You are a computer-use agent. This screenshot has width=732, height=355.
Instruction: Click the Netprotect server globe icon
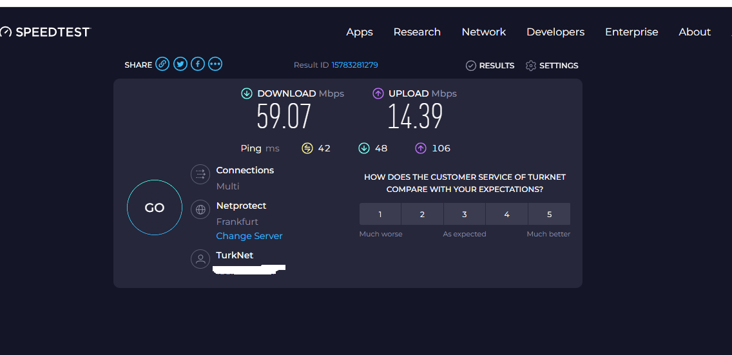click(x=201, y=210)
